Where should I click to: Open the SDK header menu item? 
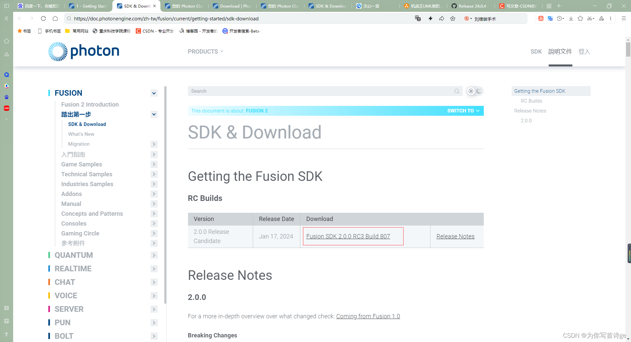(536, 52)
